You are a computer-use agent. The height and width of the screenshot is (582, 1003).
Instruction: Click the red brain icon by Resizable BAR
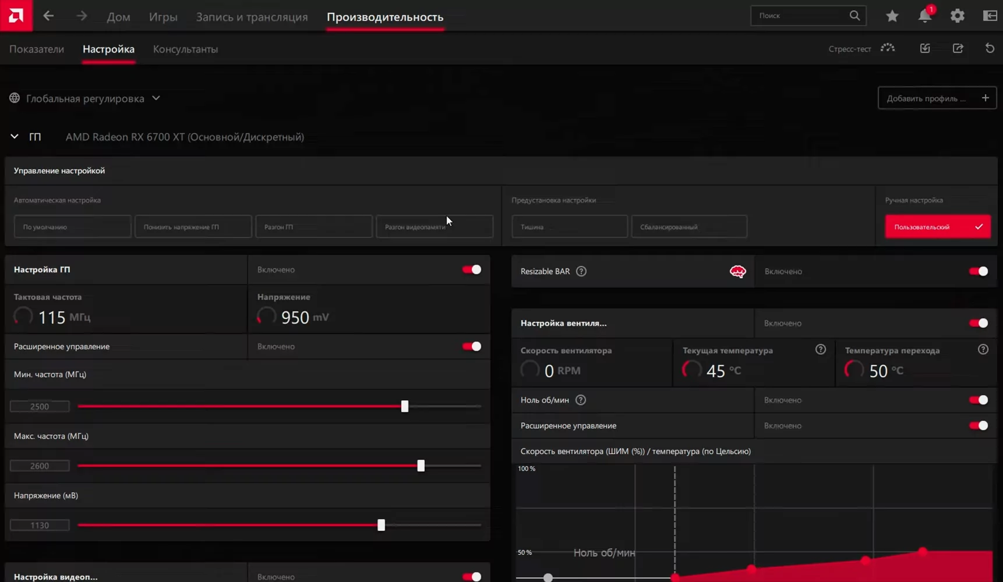click(738, 272)
